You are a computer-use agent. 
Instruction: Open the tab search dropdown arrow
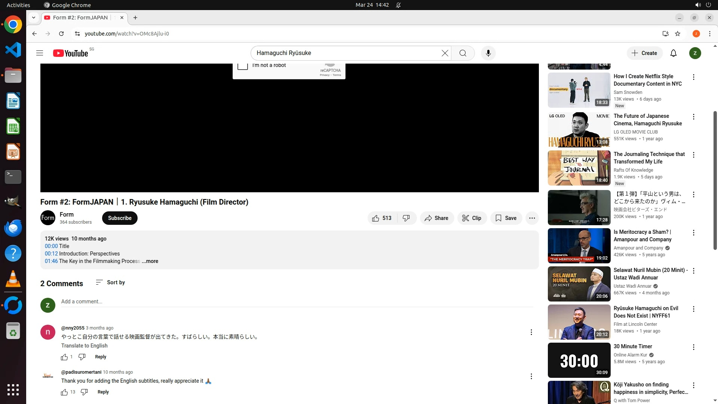(34, 18)
